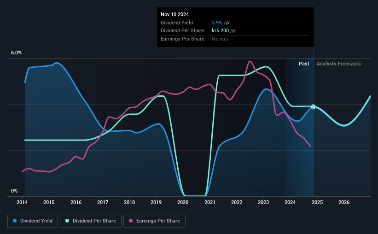Click the 2014 x-axis label
The image size is (378, 234).
pos(22,202)
